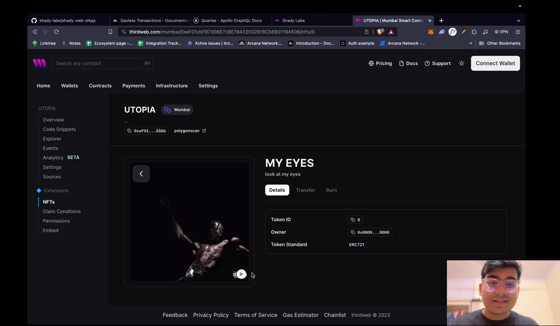Open Other Bookmarks folder
Image resolution: width=560 pixels, height=326 pixels.
[500, 43]
